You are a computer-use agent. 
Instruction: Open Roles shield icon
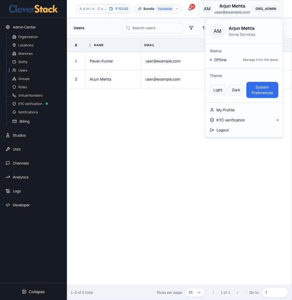[14, 87]
